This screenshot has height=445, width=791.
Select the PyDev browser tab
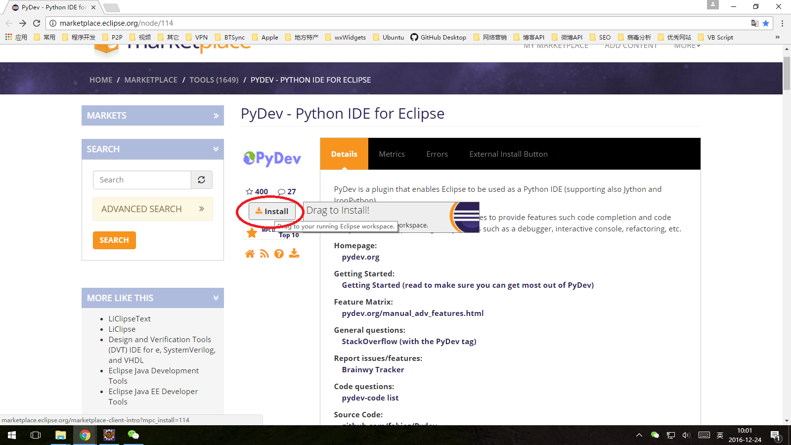click(x=53, y=7)
